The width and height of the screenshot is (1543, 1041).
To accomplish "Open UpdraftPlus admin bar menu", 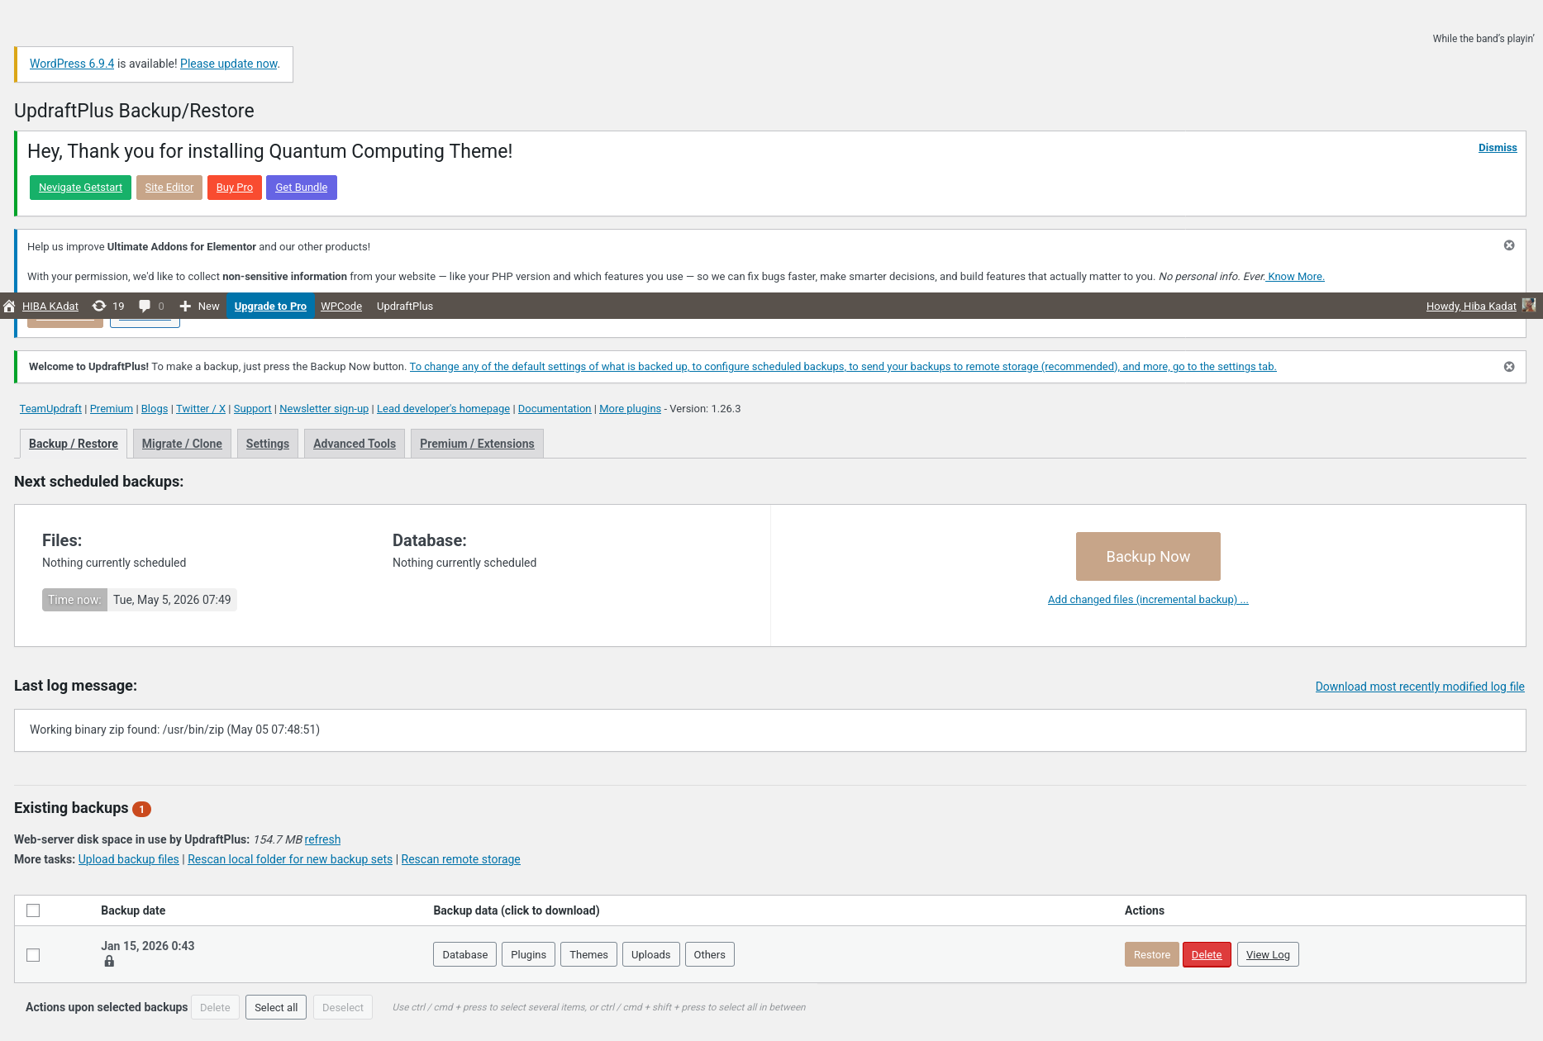I will (405, 306).
